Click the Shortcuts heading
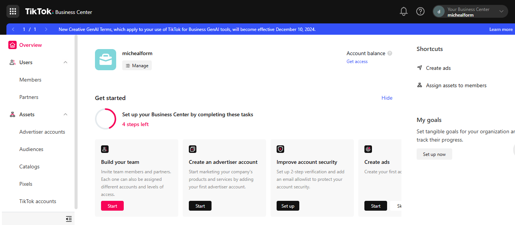This screenshot has height=225, width=515. pyautogui.click(x=429, y=49)
